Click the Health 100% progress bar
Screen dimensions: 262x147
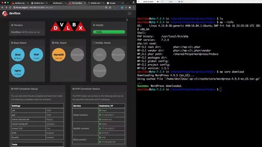(x=109, y=32)
